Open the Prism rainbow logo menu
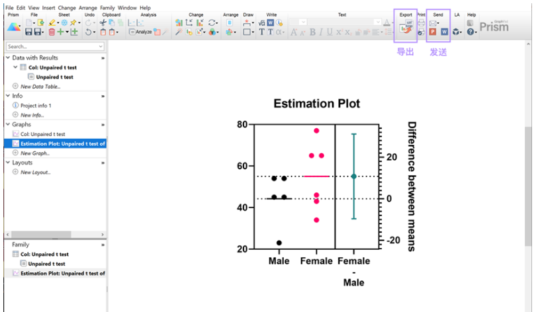 coord(14,26)
